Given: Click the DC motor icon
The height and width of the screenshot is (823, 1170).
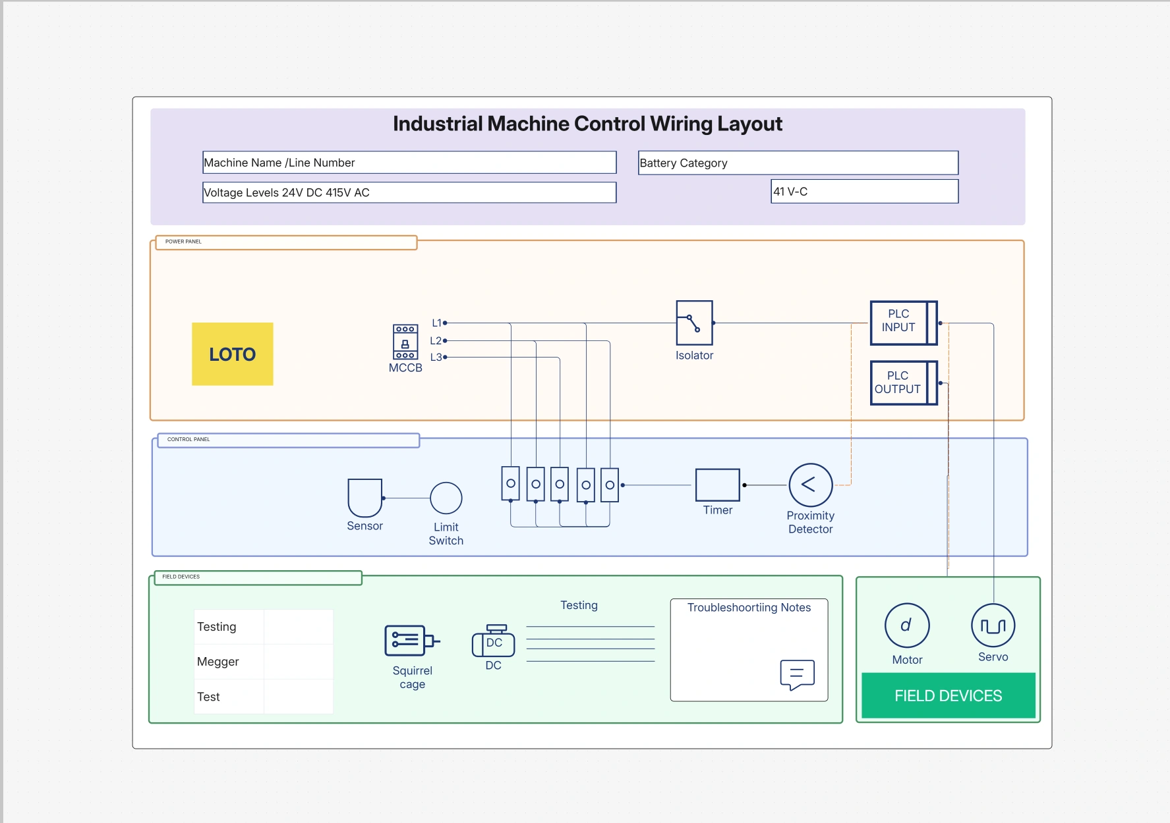Looking at the screenshot, I should coord(493,641).
